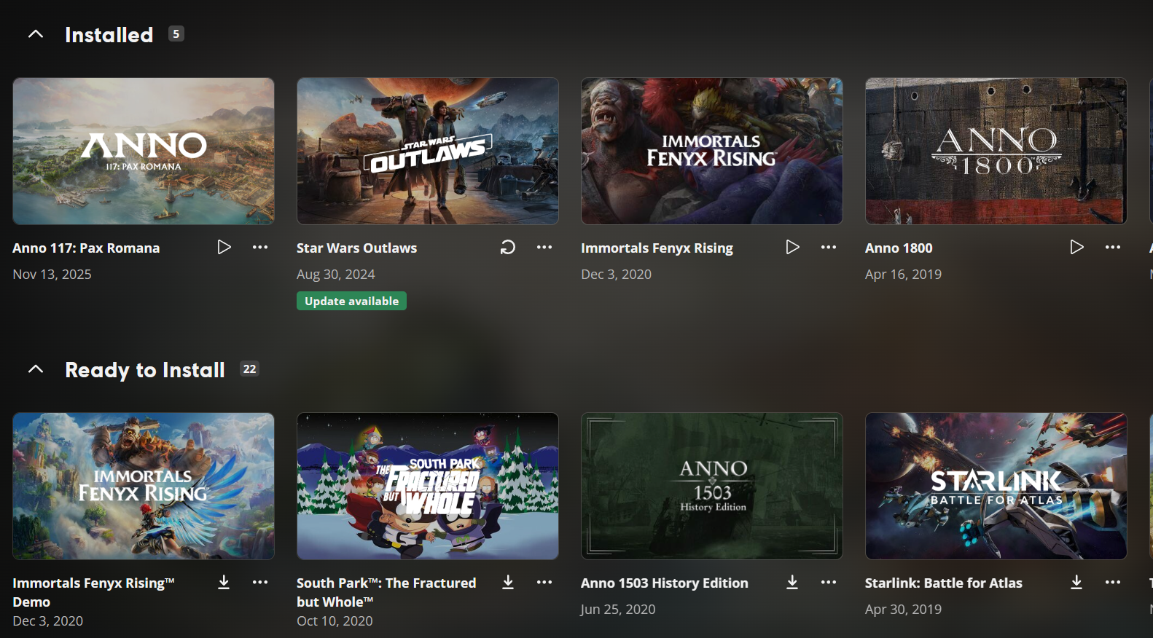This screenshot has width=1153, height=638.
Task: Click the Immortals Fenyx Rising title text
Action: coord(657,248)
